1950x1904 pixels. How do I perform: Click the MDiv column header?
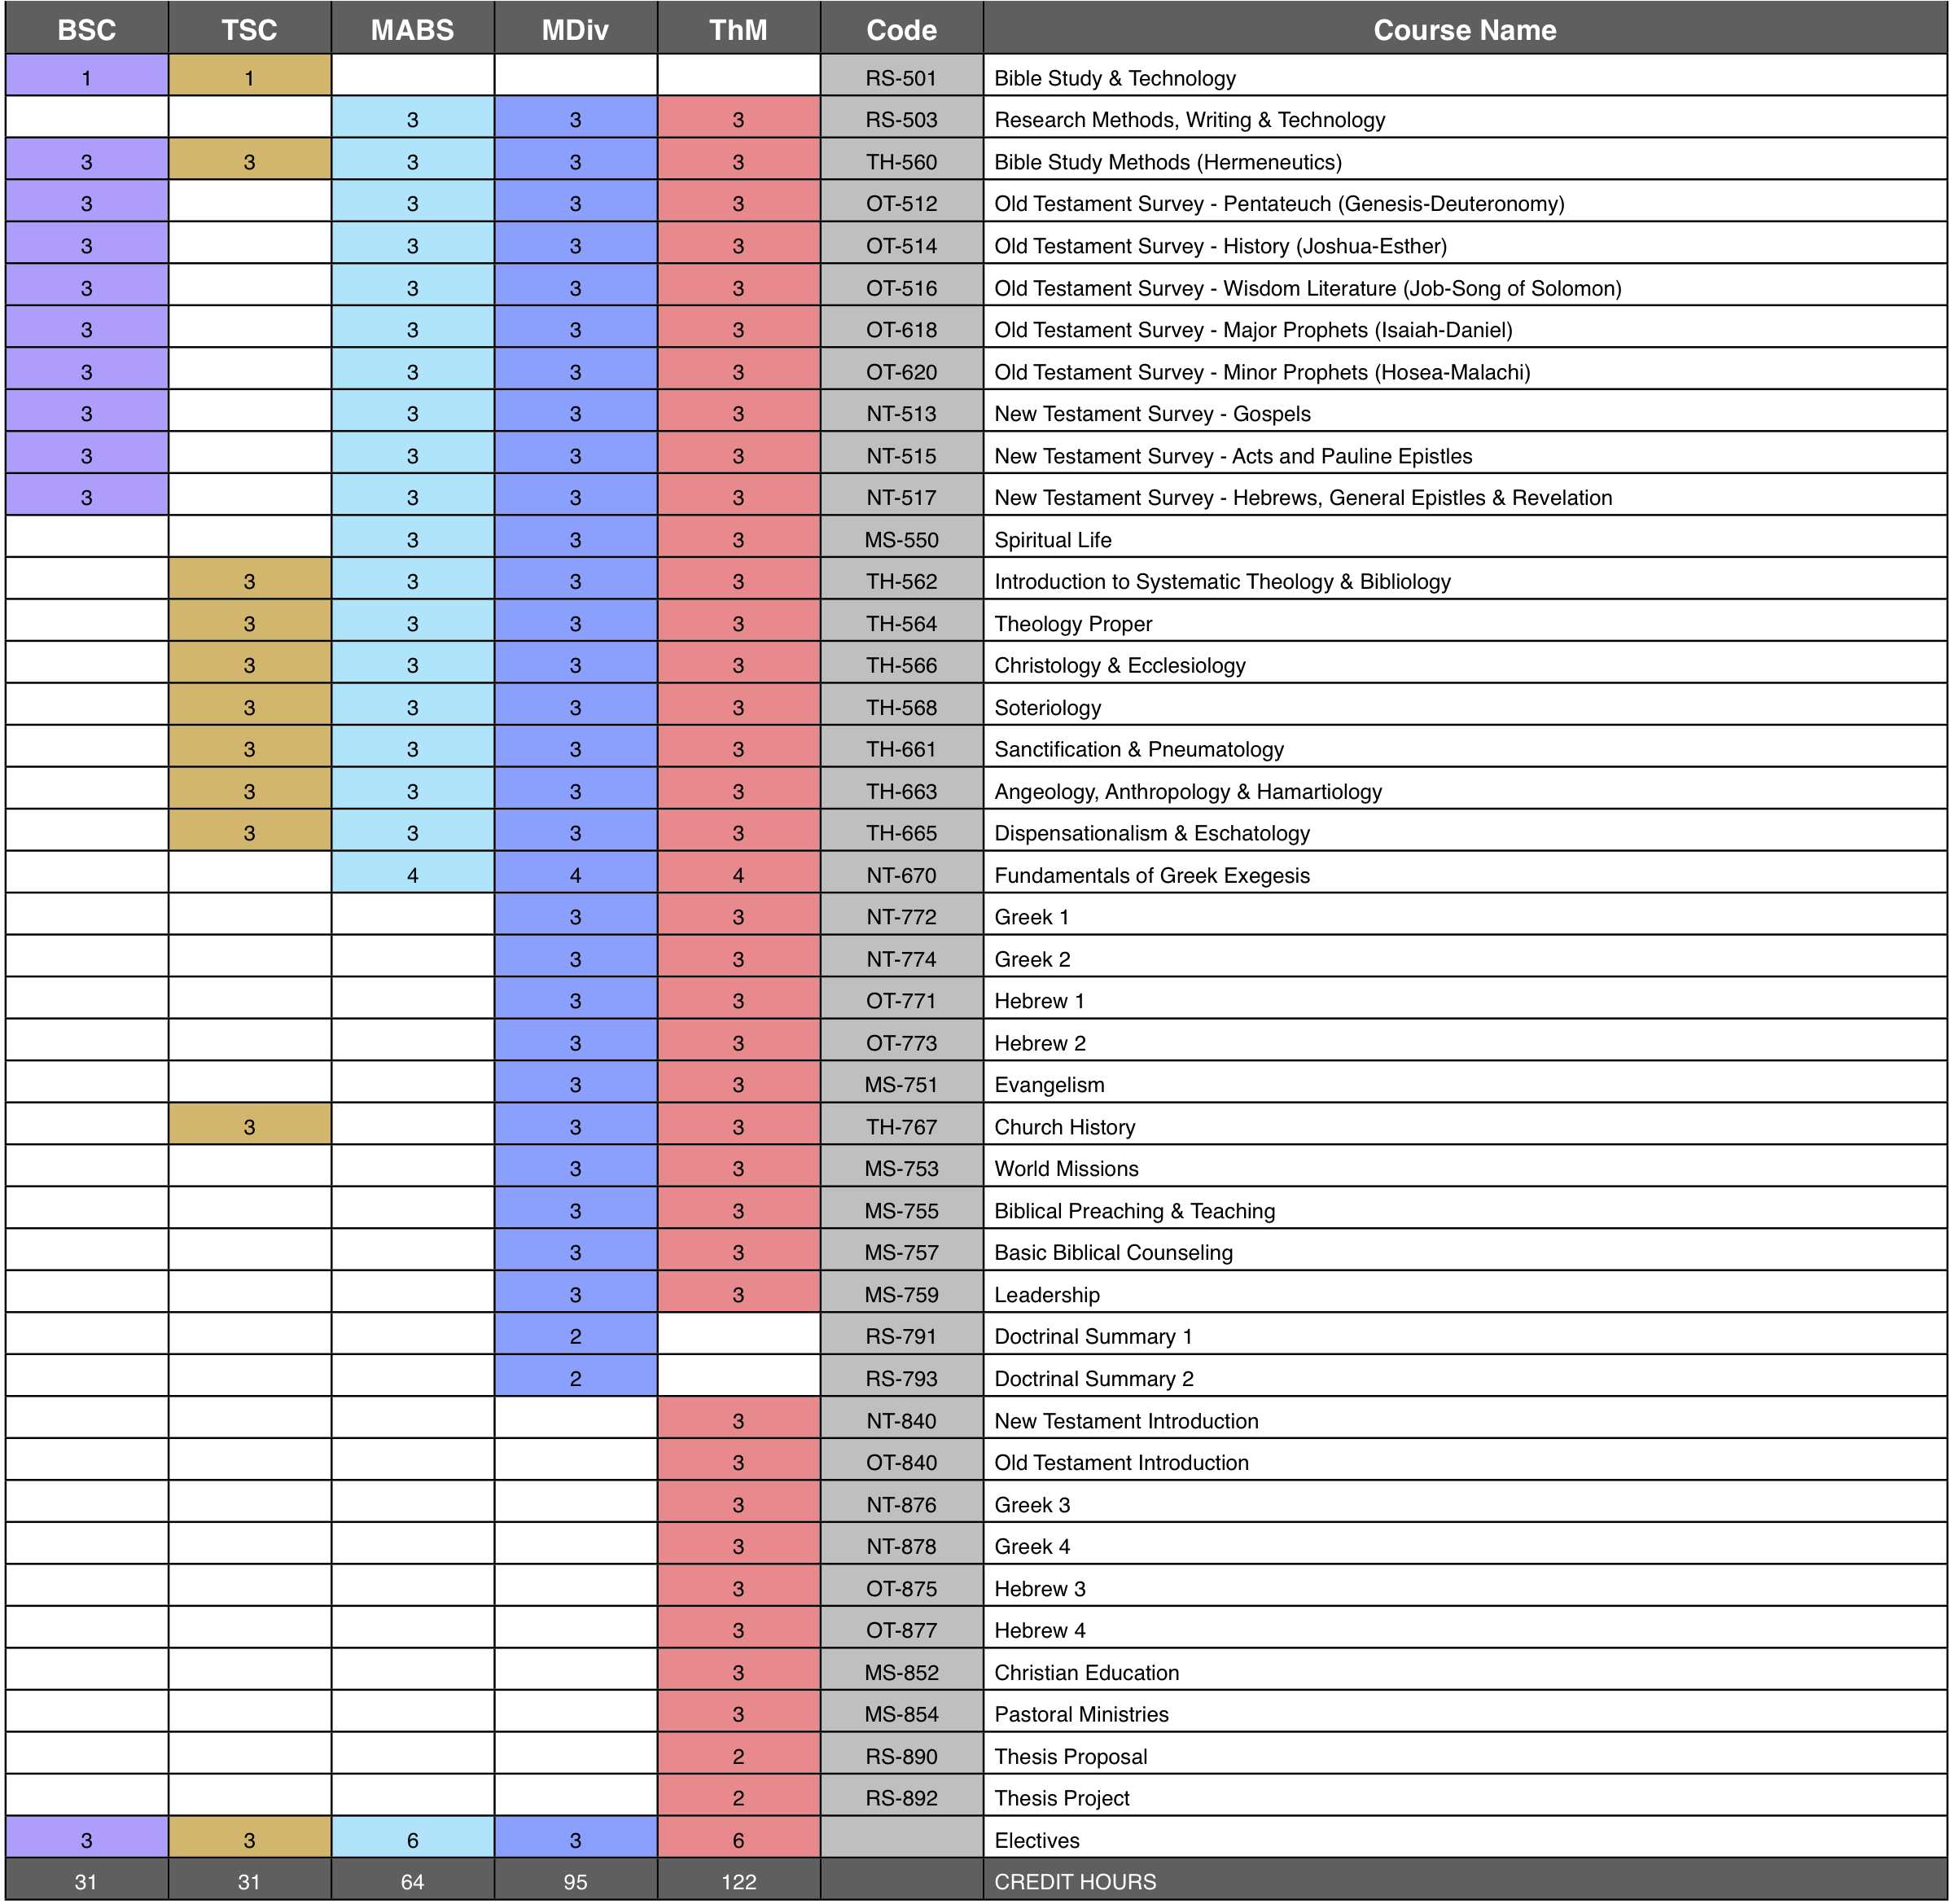(576, 29)
